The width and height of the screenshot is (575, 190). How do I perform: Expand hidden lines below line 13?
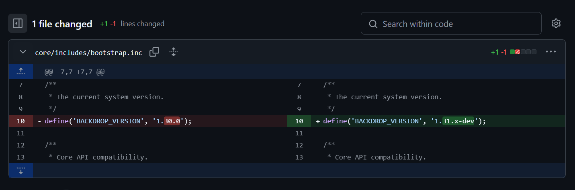(21, 170)
